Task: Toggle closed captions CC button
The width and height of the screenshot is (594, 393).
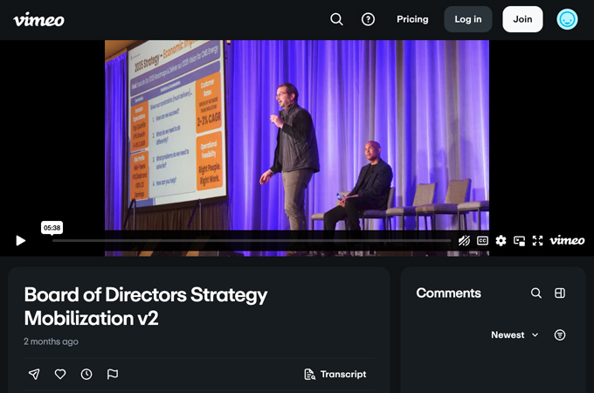Action: 482,240
